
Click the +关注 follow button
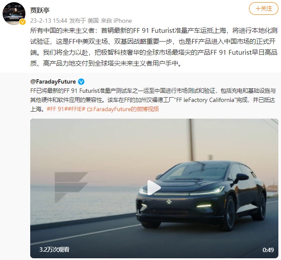(263, 8)
